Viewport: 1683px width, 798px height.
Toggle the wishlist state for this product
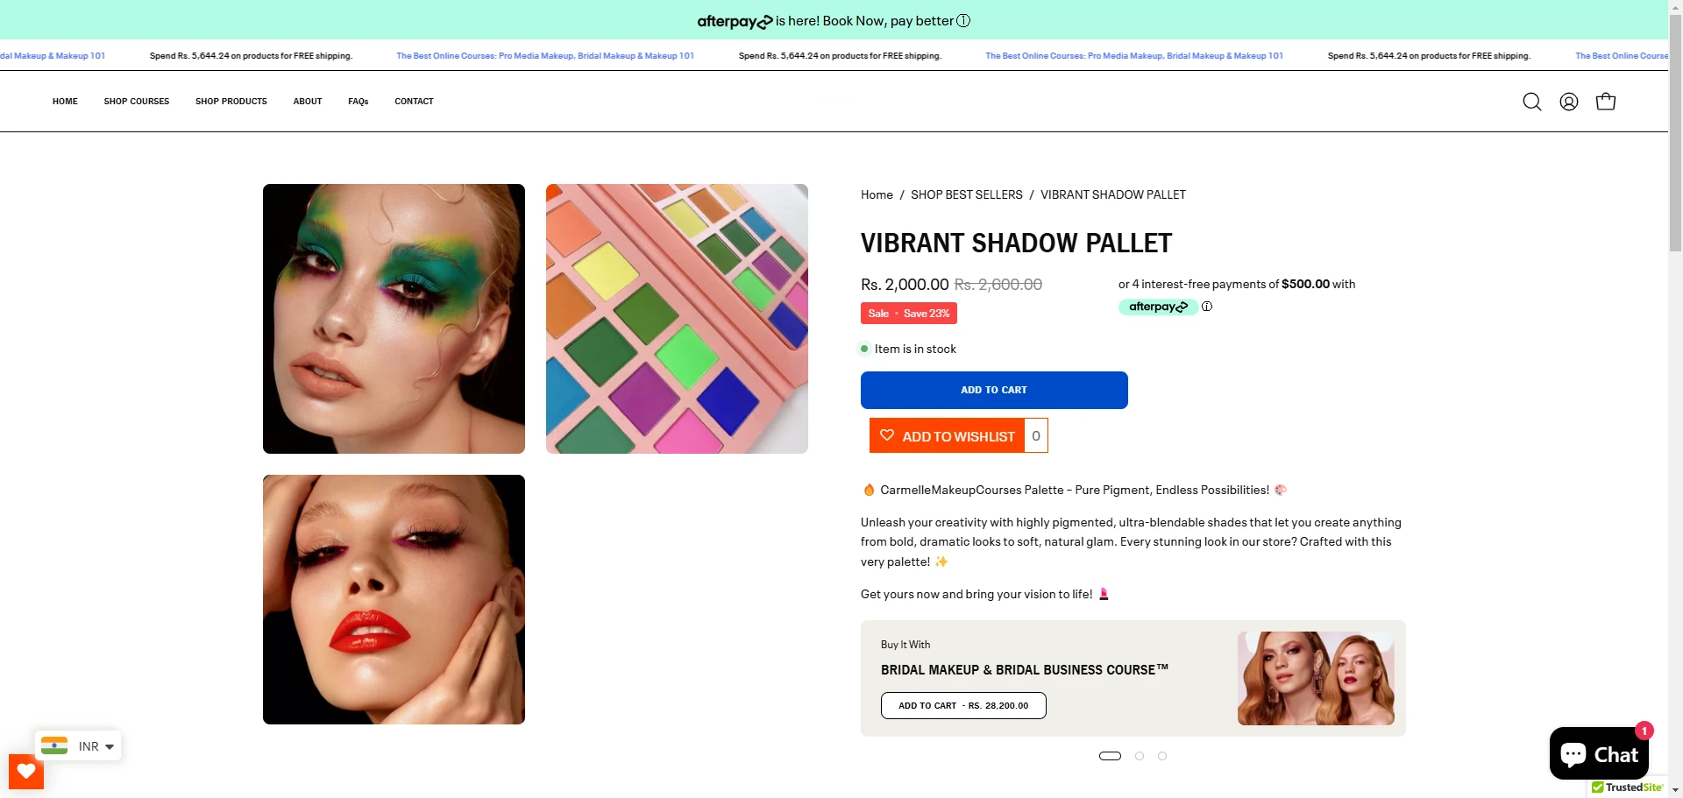coord(958,435)
